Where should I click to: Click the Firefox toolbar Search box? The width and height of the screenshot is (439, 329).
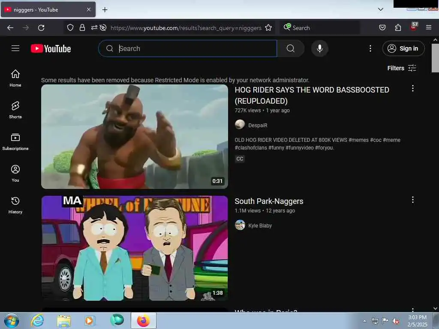click(320, 28)
